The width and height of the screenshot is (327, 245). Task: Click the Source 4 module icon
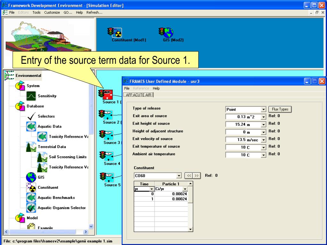[x=107, y=156]
